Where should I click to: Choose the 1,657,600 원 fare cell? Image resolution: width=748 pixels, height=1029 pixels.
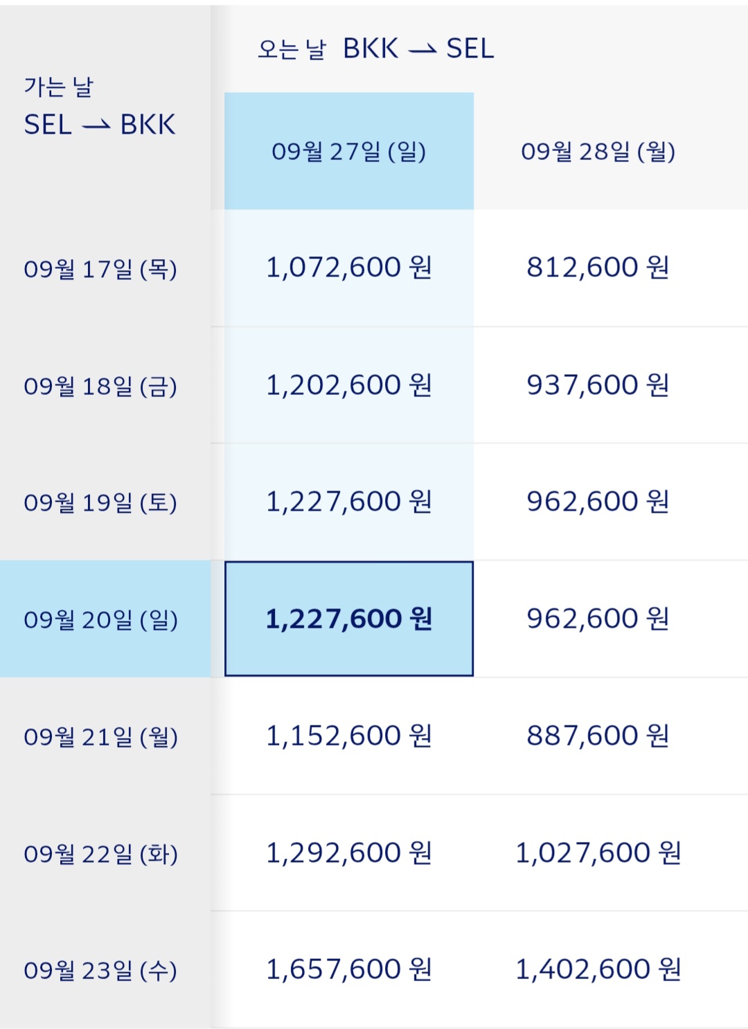[348, 969]
